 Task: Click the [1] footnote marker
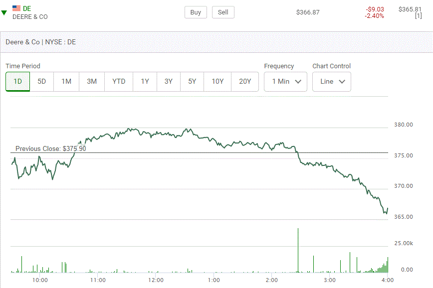pos(419,16)
